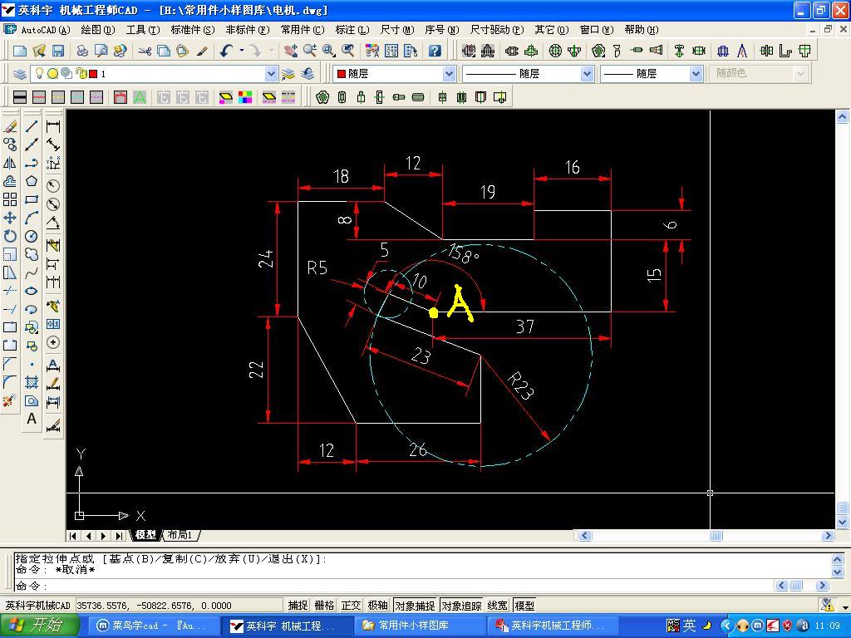Select the Rectangle drawing tool
851x638 pixels.
click(x=32, y=199)
